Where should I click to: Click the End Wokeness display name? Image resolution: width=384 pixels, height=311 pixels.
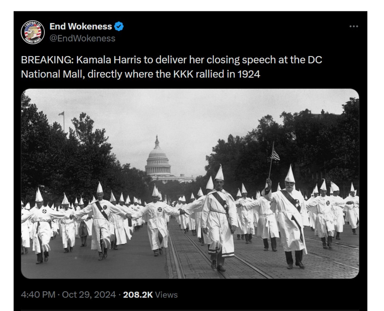[81, 26]
